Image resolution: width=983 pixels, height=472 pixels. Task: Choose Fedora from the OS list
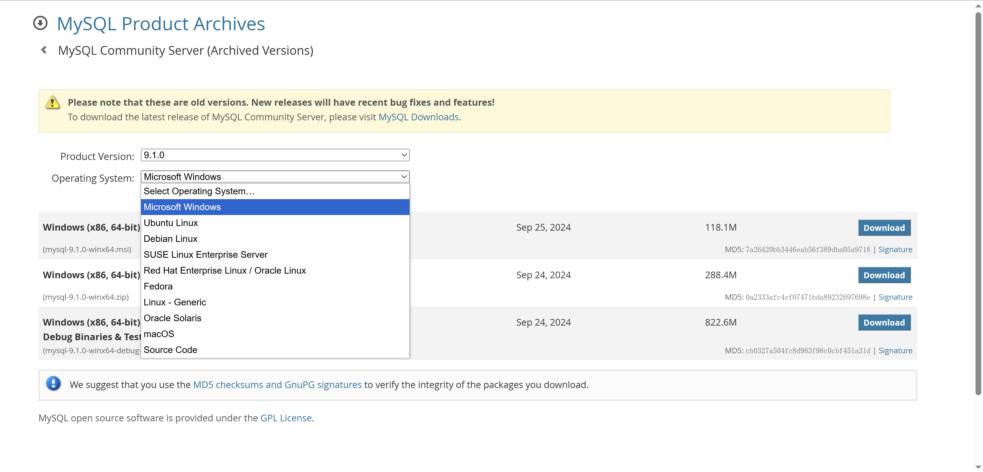[158, 286]
